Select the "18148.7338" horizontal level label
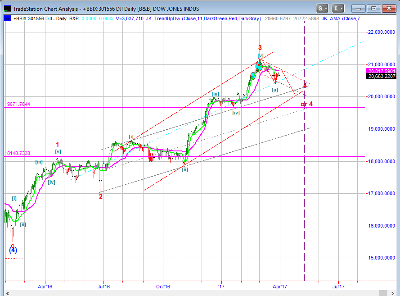 click(18, 153)
